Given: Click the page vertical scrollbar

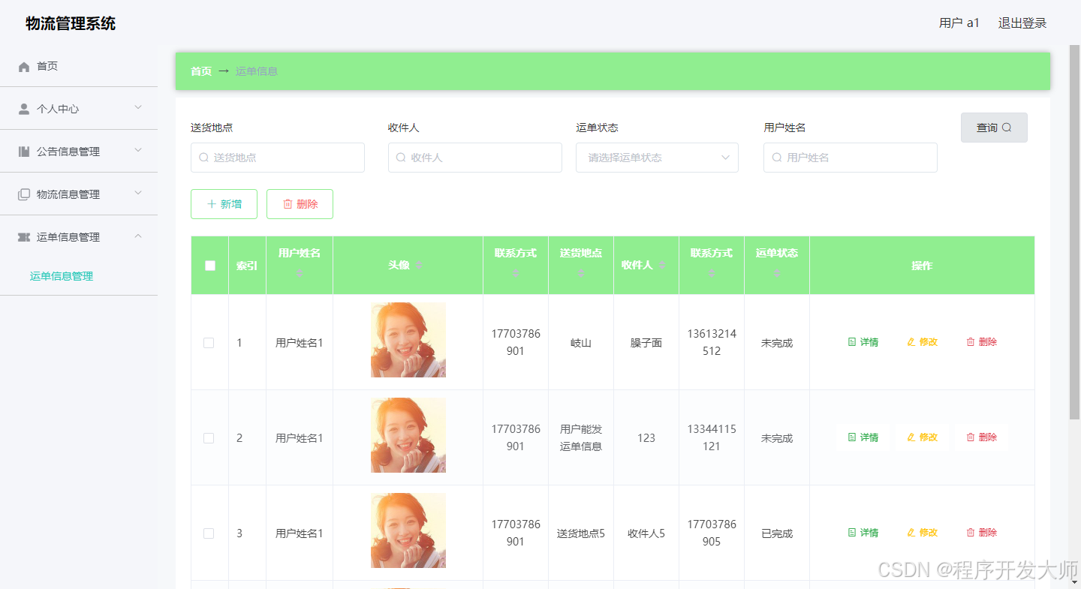Looking at the screenshot, I should coord(1074,233).
